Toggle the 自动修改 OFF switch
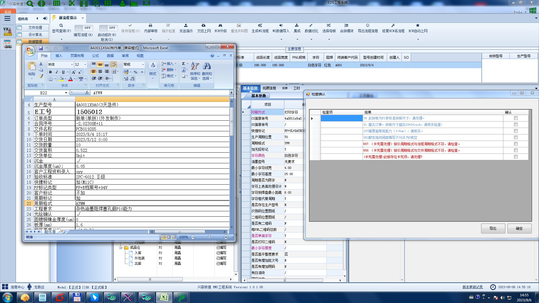 (108, 28)
